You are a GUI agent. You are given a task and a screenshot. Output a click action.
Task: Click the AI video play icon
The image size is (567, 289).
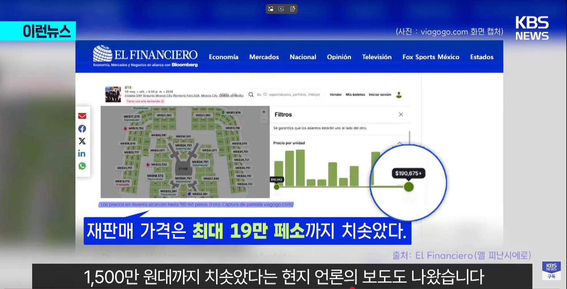point(281,9)
